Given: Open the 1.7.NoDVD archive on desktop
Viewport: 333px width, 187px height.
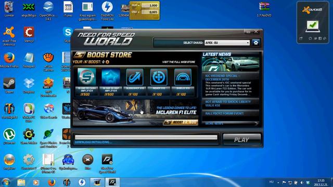Looking at the screenshot, I should 264,9.
